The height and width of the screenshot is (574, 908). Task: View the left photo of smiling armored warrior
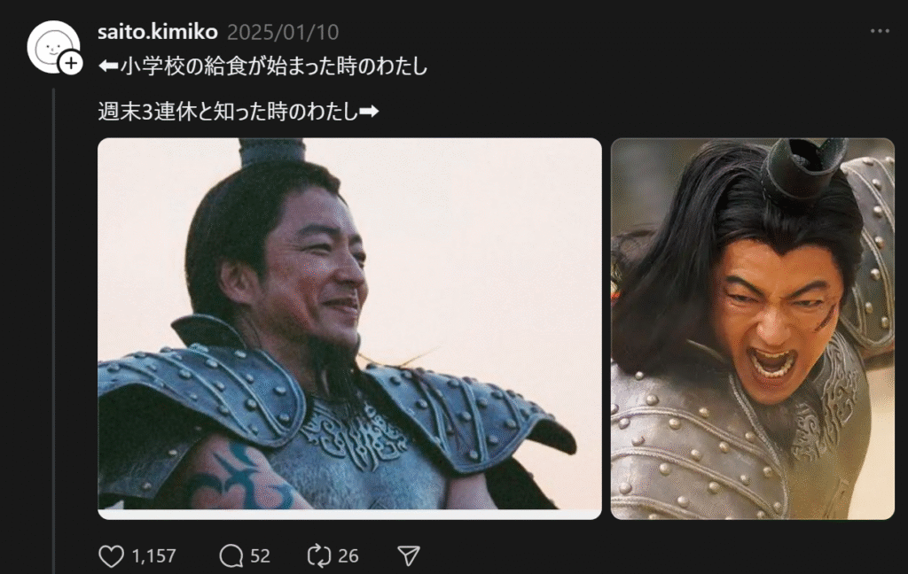click(349, 328)
